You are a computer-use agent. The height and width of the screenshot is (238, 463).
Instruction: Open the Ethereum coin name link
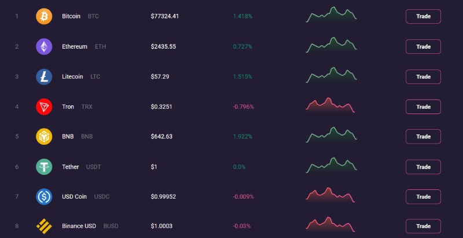coord(75,46)
